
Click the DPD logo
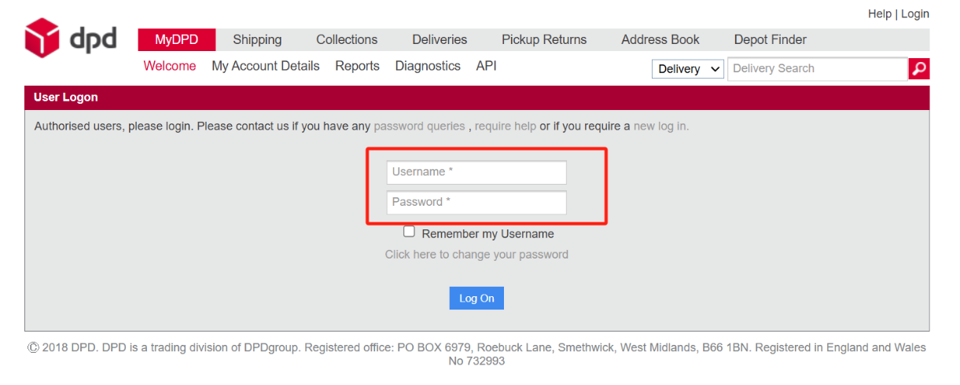coord(71,39)
